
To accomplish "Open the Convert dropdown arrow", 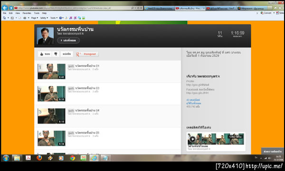I will [274, 13].
